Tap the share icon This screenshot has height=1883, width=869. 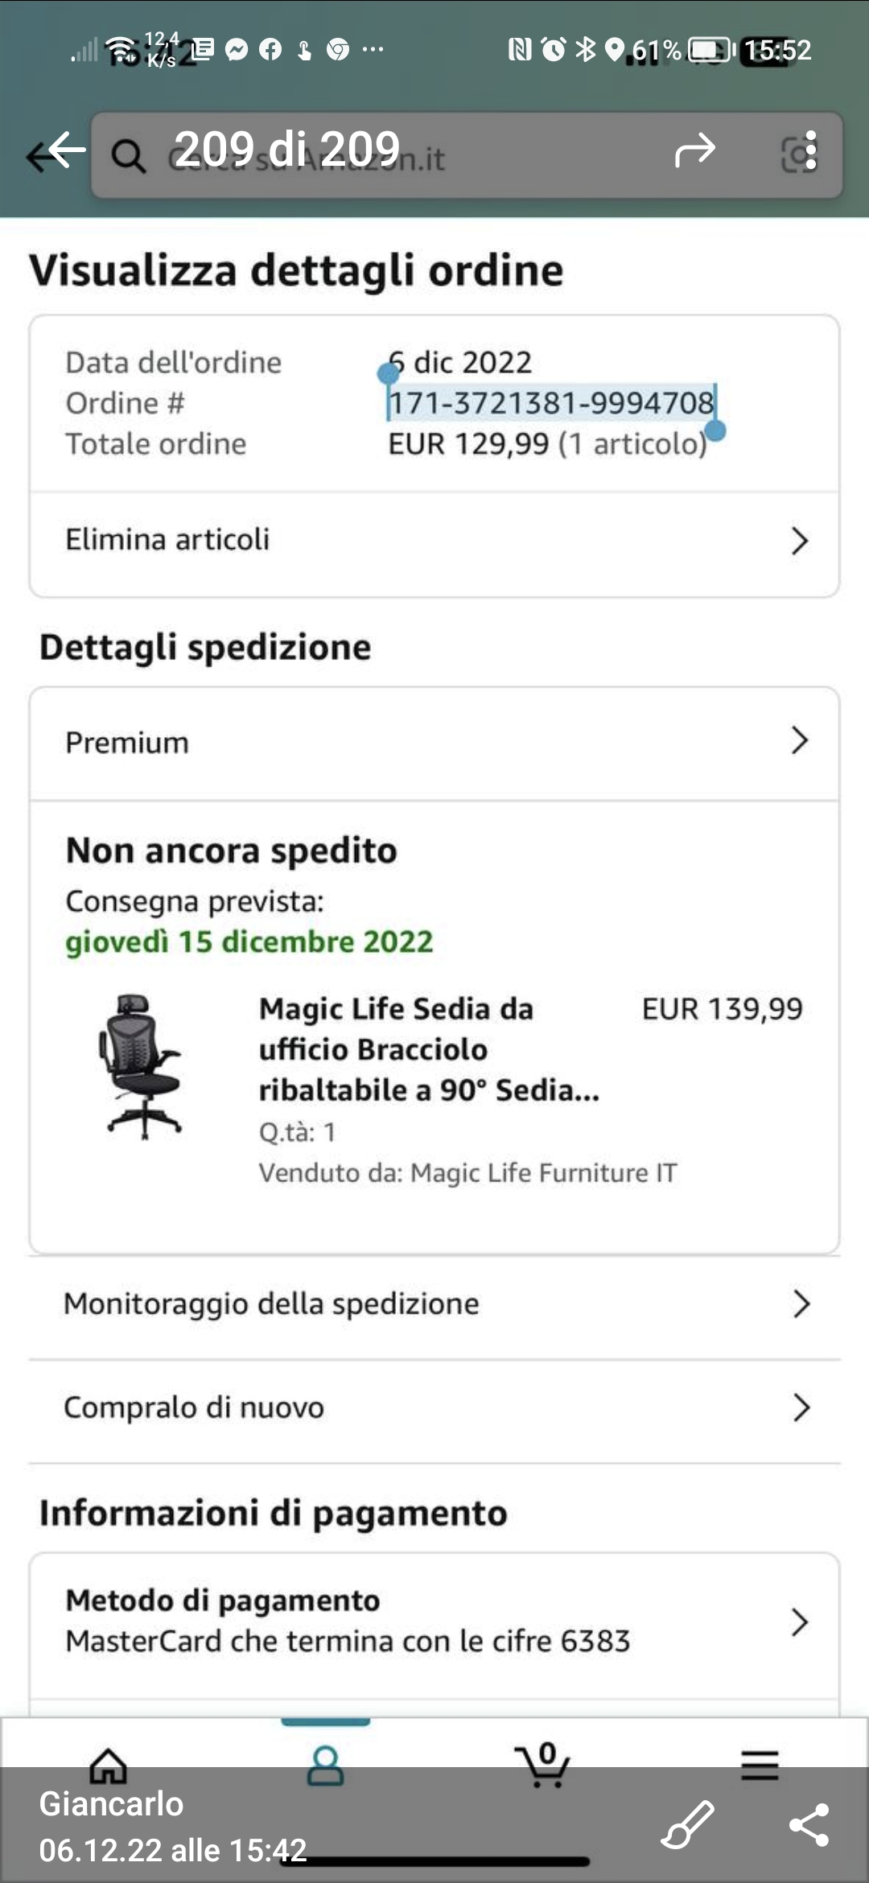(x=809, y=1824)
